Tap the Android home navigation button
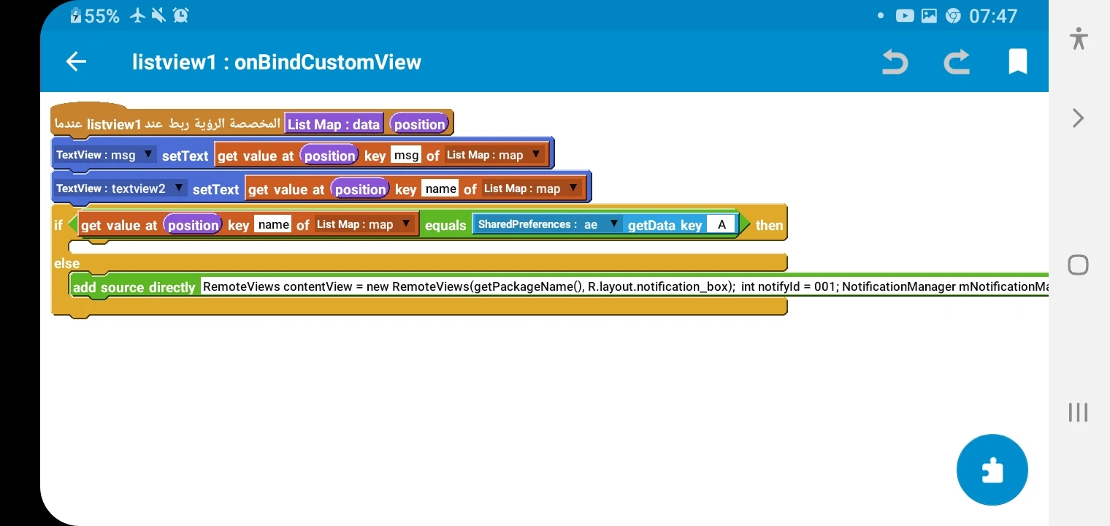Viewport: 1110px width, 526px height. point(1079,264)
